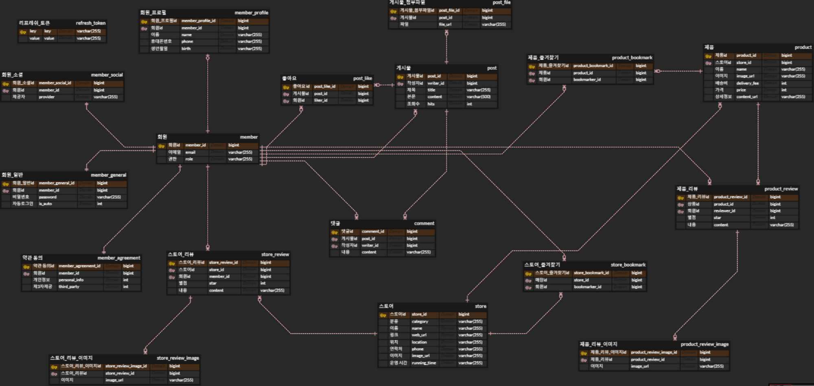Click the foreign key icon on member_social's member_id row

(x=6, y=91)
